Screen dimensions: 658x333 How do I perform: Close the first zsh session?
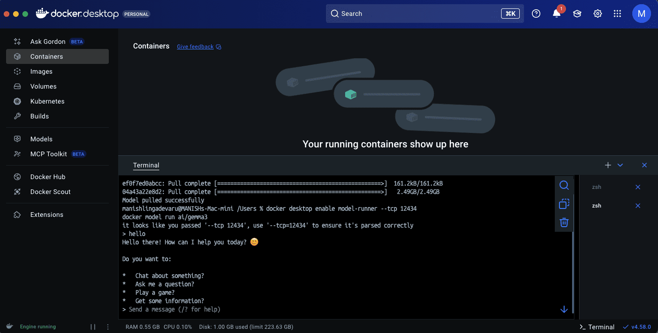click(x=638, y=187)
